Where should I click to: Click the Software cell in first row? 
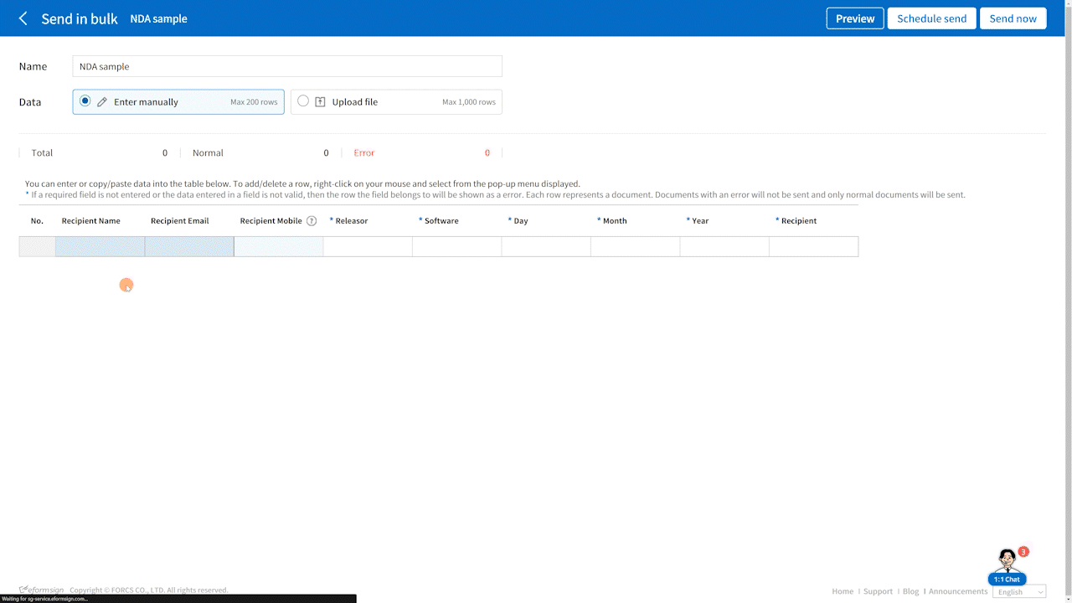click(457, 246)
